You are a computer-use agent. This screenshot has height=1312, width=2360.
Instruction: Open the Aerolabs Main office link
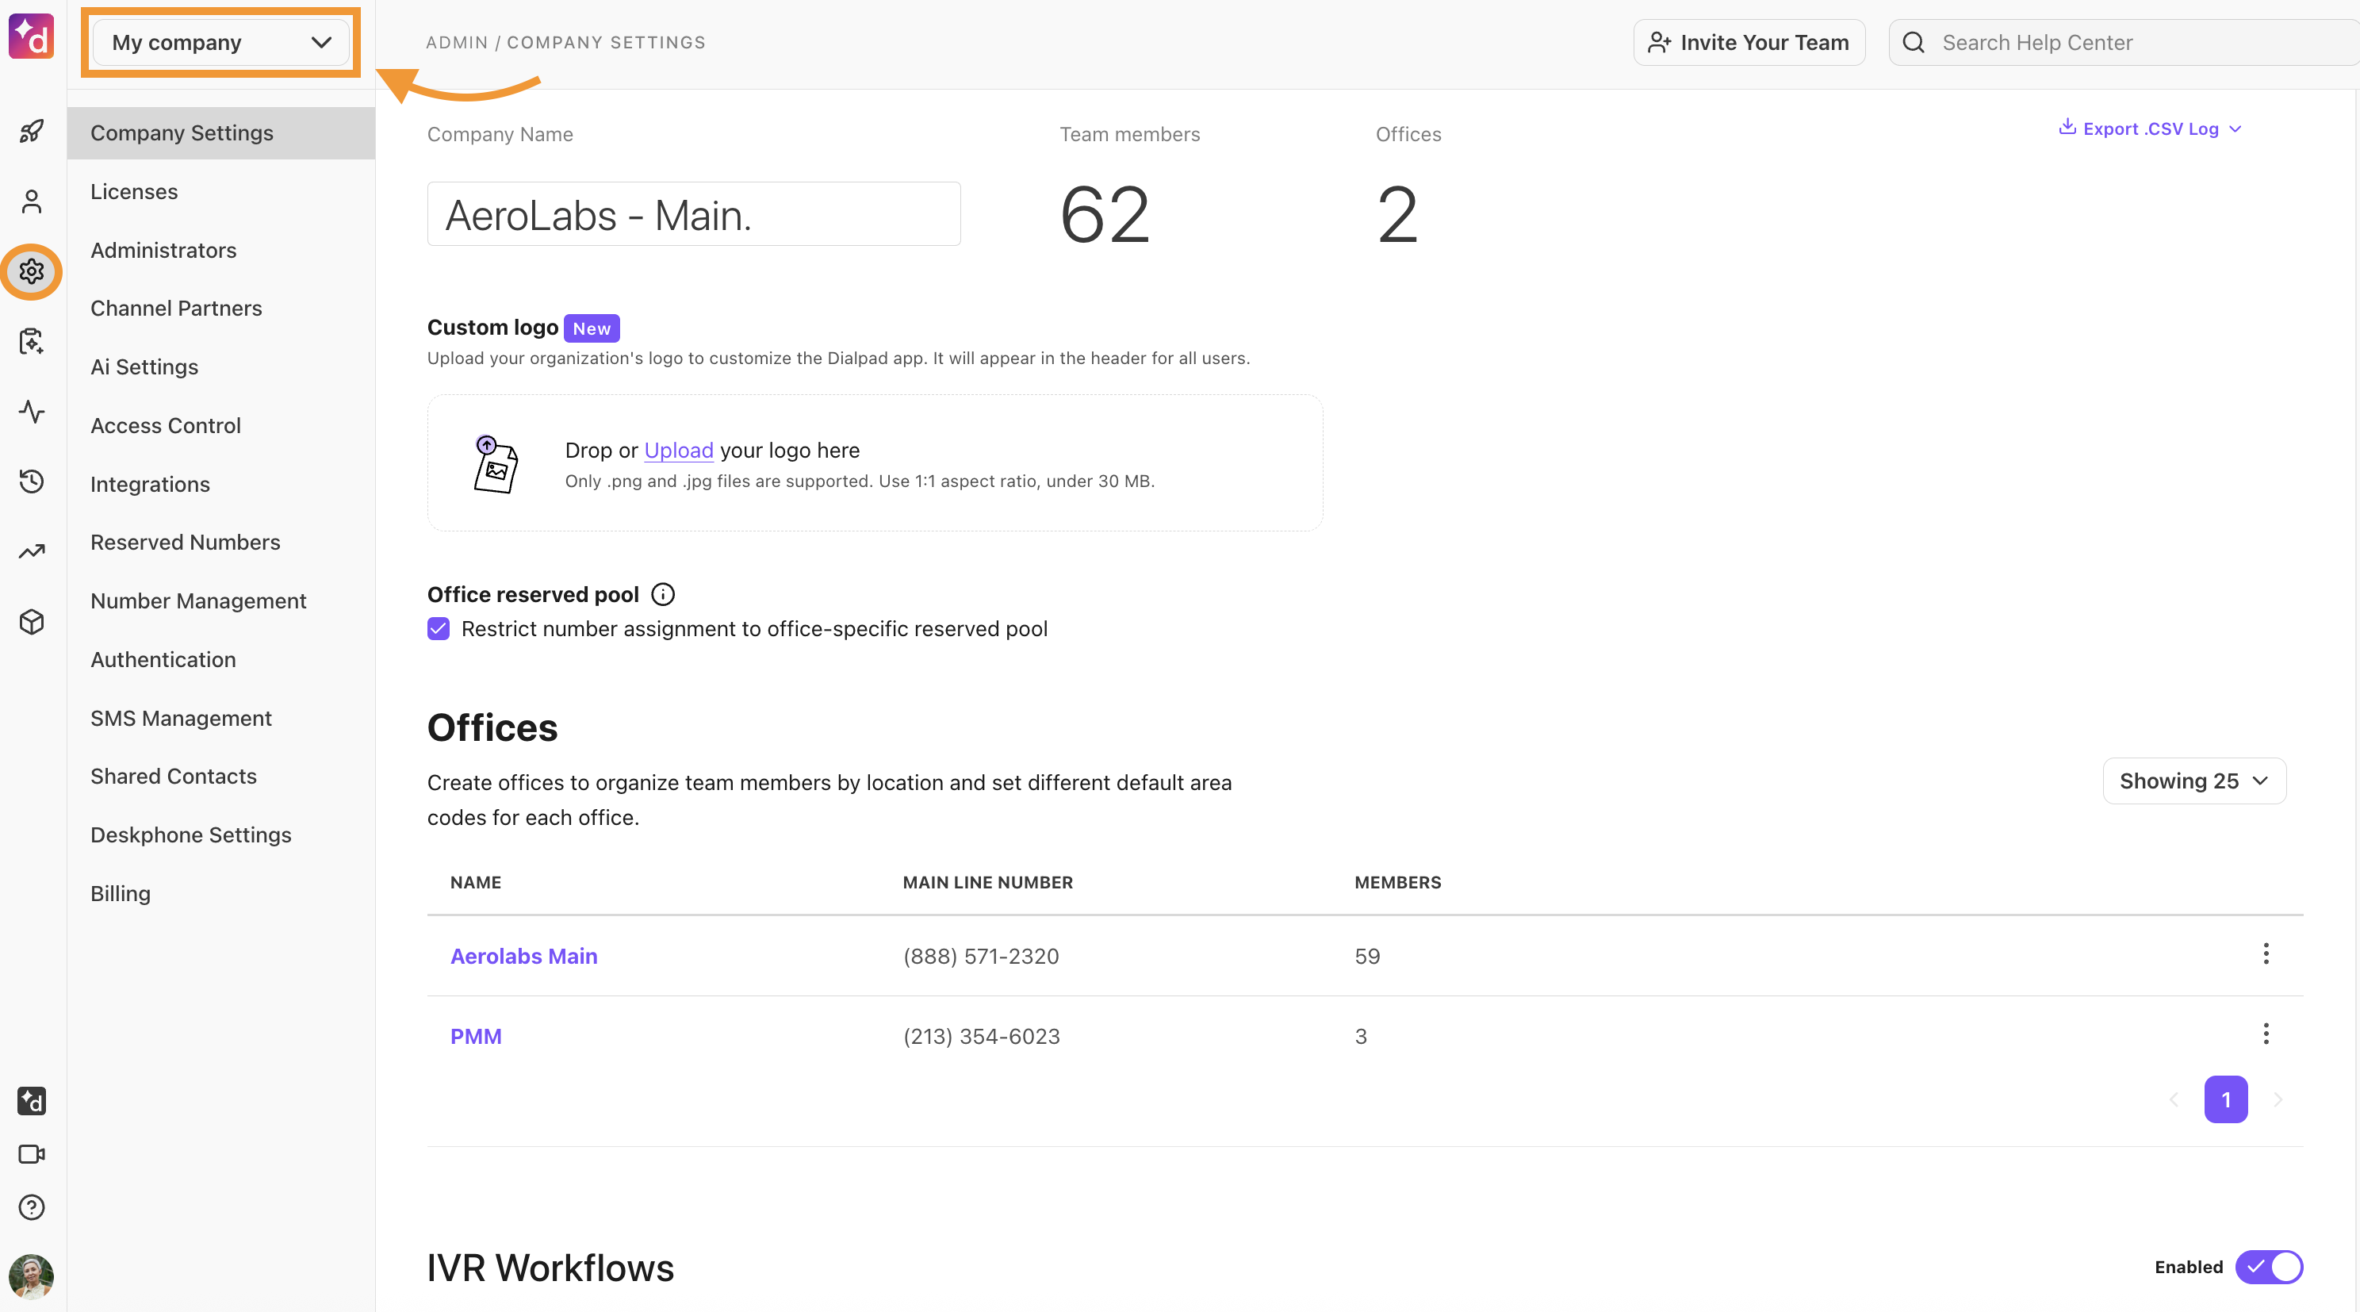[x=523, y=956]
